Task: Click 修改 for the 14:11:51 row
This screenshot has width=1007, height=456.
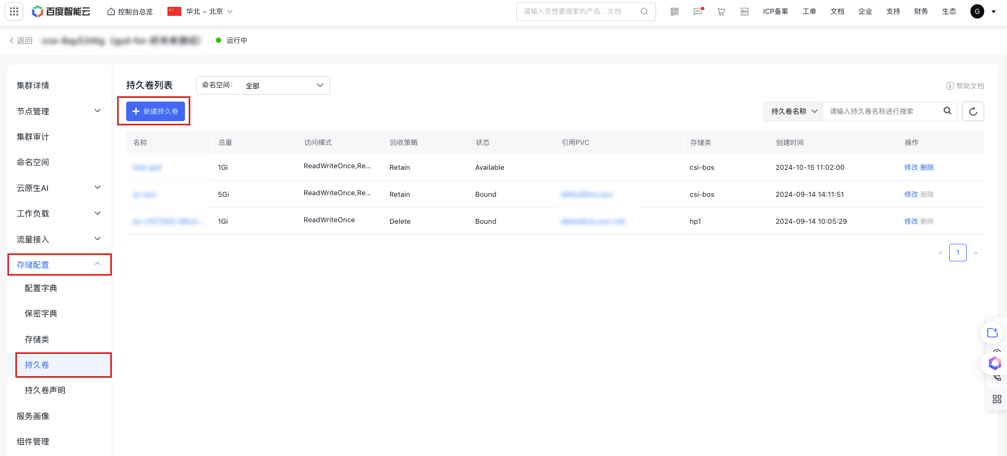Action: (x=911, y=195)
